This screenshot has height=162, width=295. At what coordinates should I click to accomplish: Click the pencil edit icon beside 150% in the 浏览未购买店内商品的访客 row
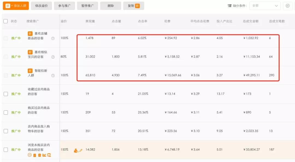coord(81,150)
